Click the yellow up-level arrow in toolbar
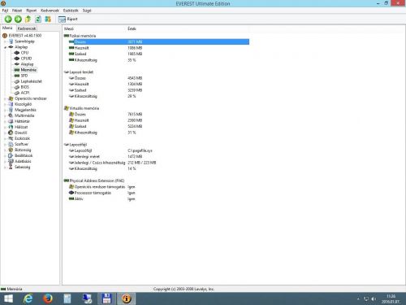This screenshot has height=305, width=406. 28,19
